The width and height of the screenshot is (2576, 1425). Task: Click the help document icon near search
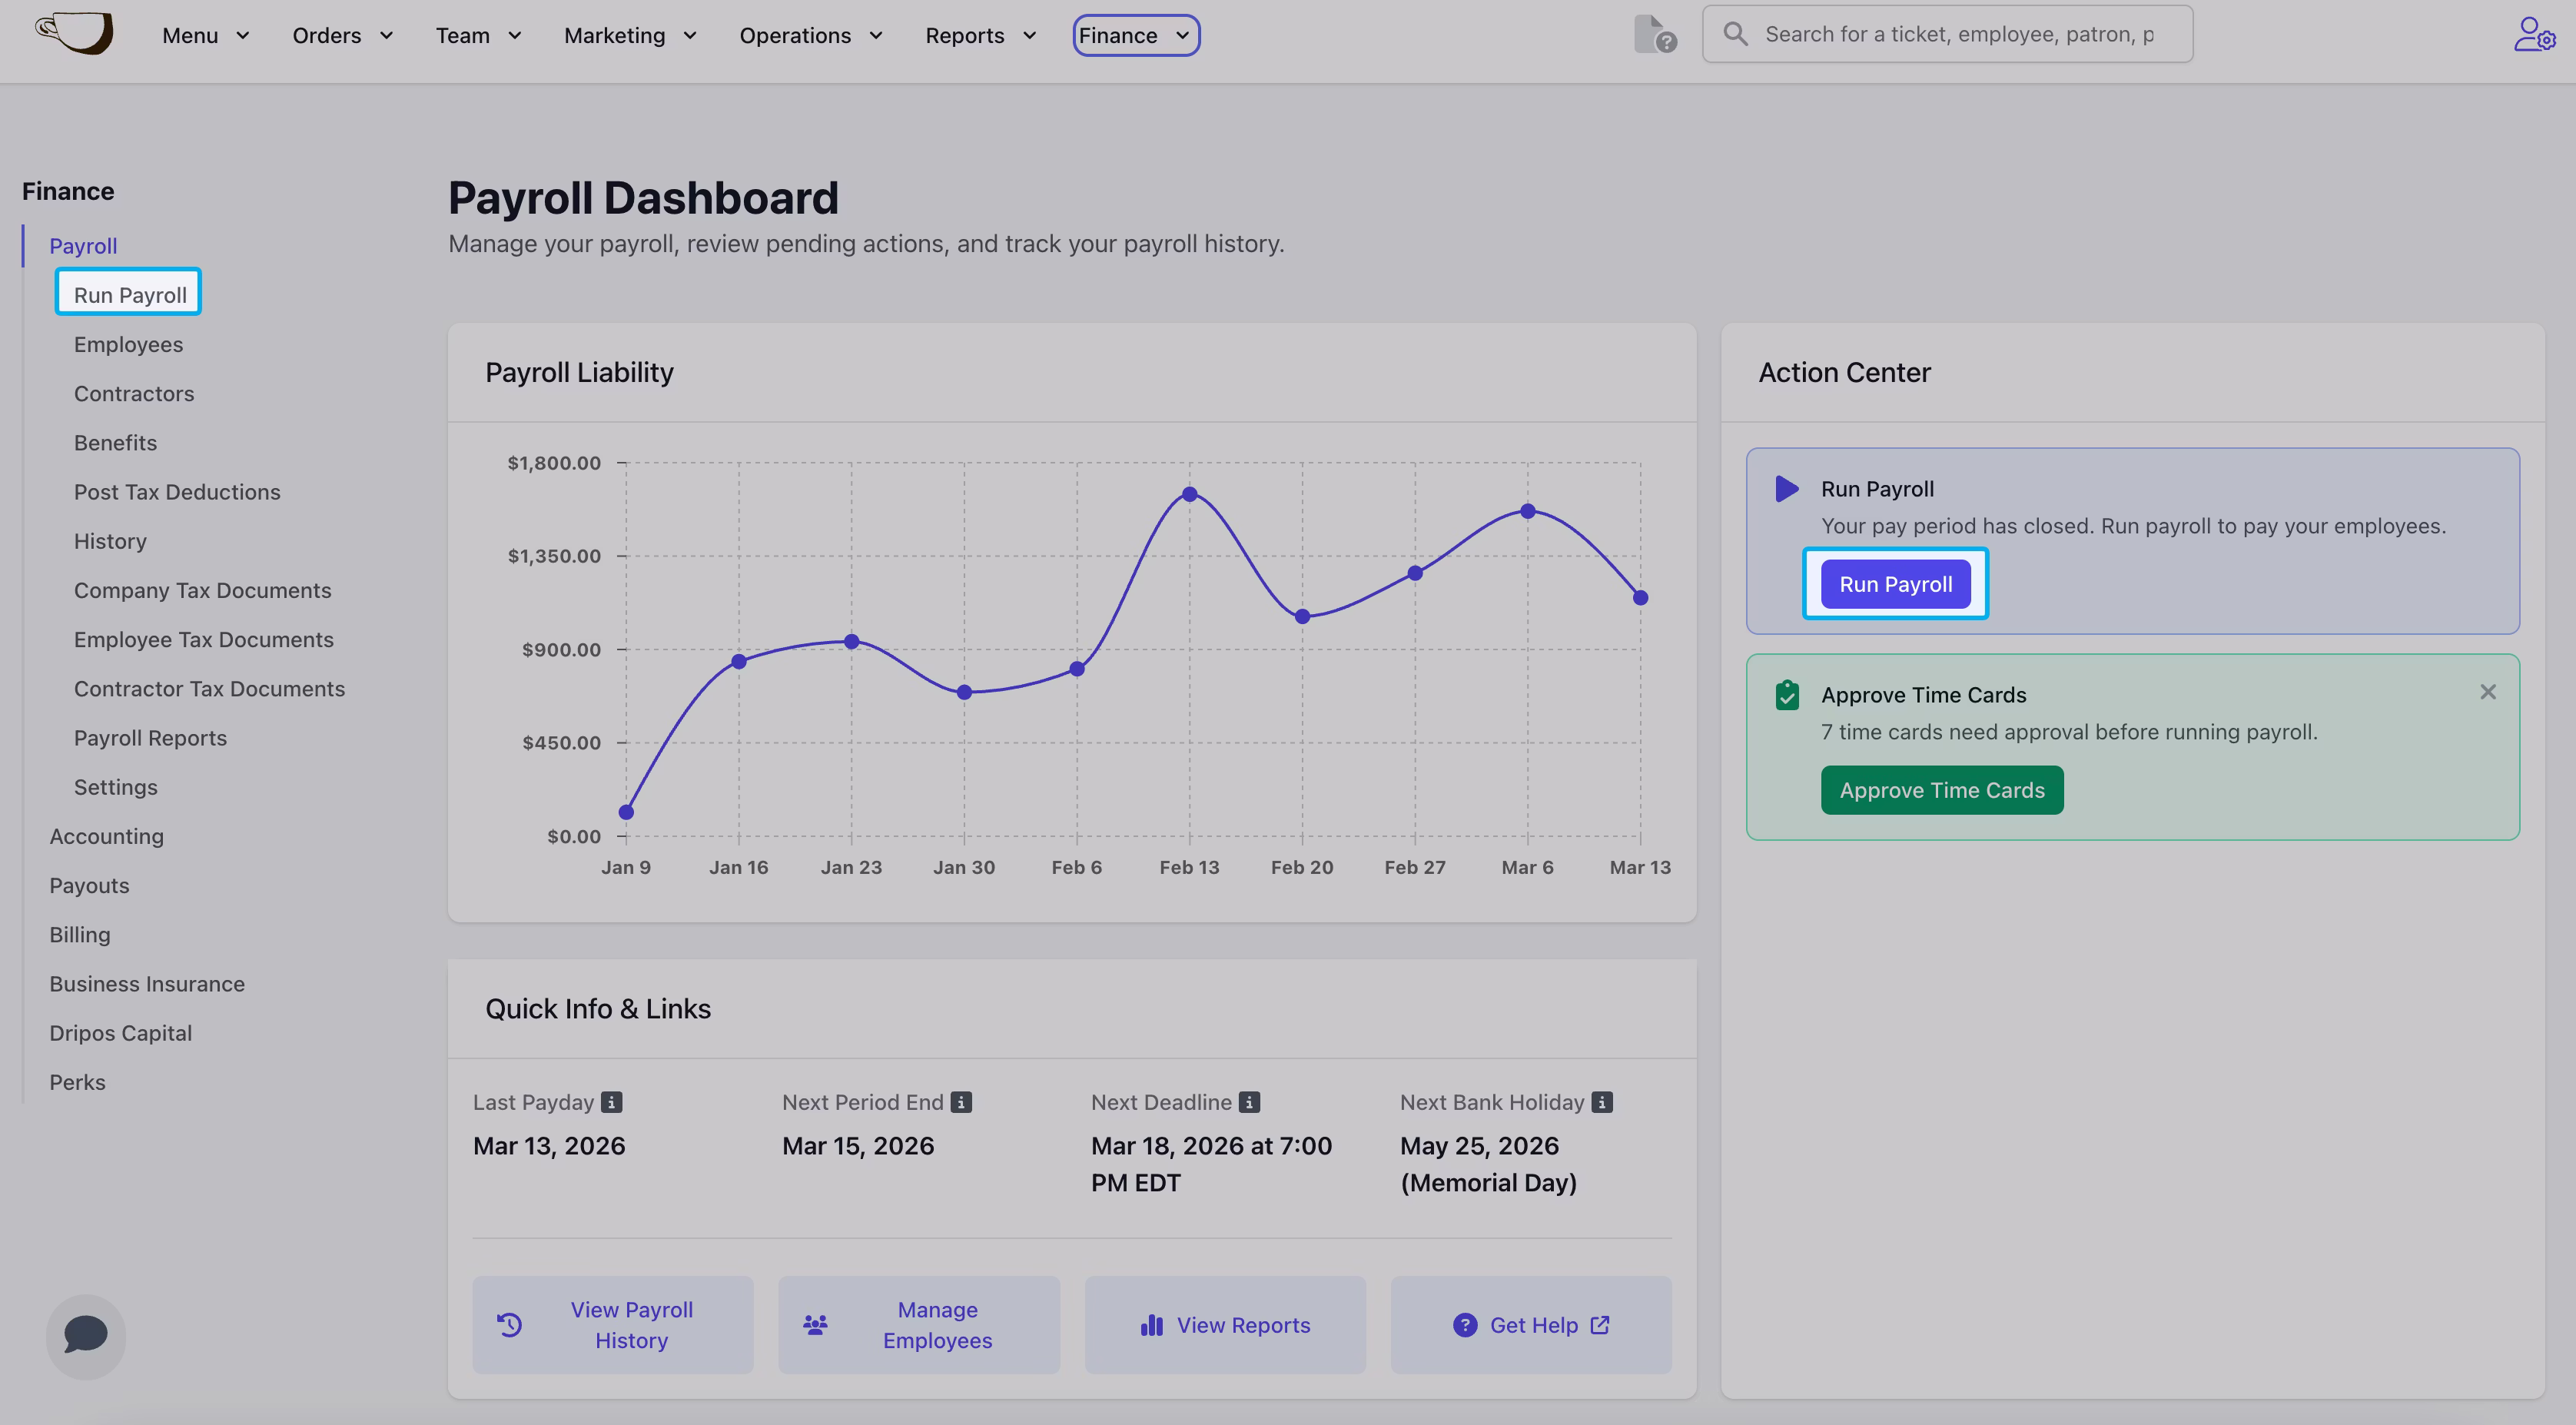[1654, 35]
